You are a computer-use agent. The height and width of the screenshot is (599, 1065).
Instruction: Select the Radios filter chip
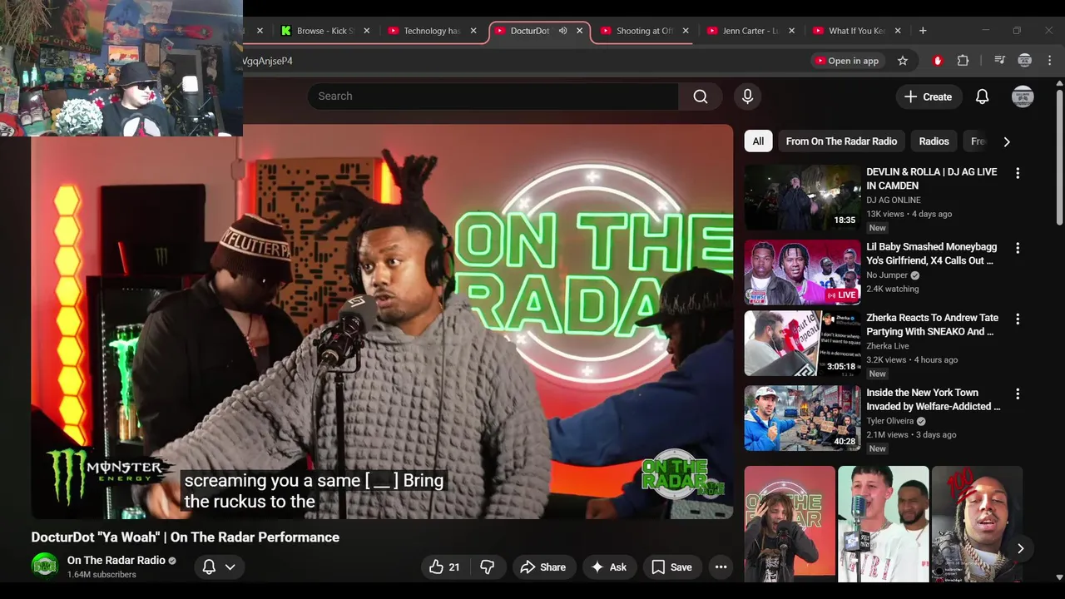(934, 141)
